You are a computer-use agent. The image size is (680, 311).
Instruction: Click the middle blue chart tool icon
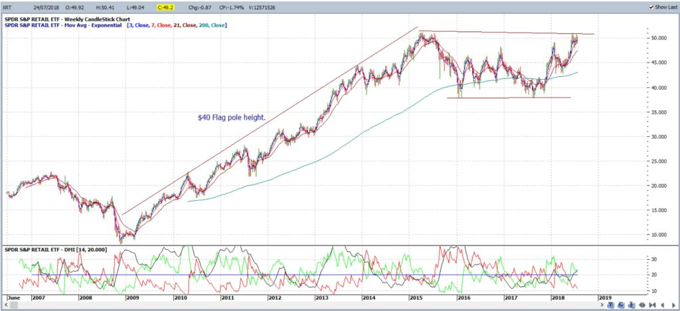(x=621, y=305)
